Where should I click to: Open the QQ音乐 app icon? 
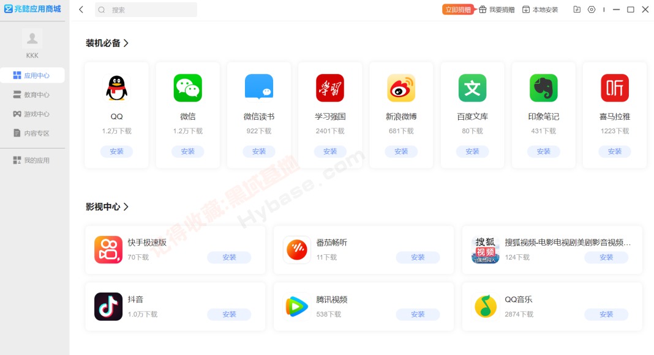tap(486, 307)
